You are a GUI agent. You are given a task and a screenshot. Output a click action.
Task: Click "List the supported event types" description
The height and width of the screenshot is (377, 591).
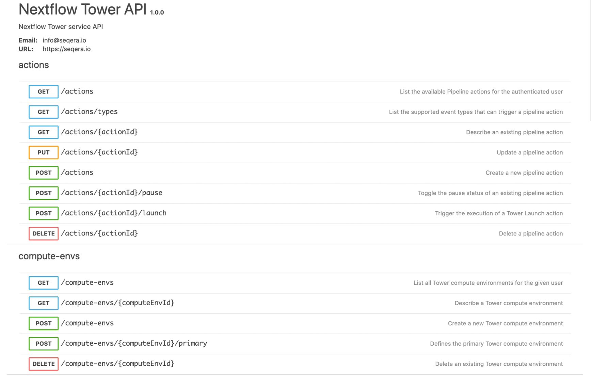point(476,112)
